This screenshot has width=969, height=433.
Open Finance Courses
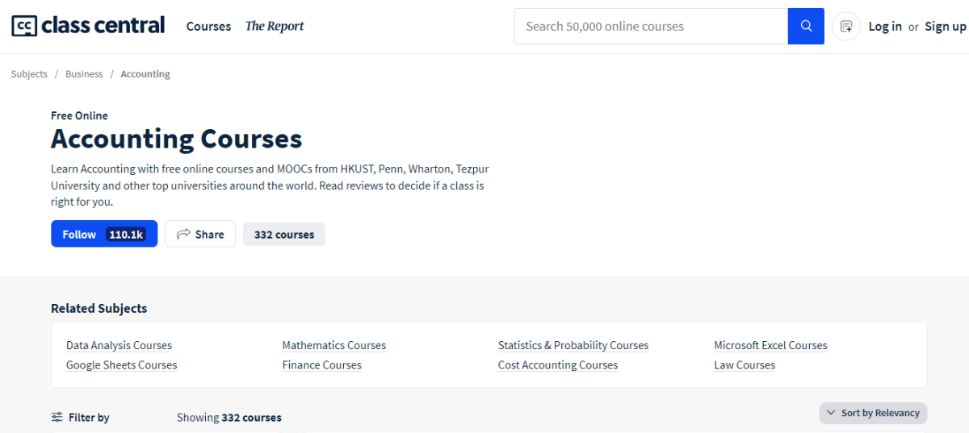click(321, 365)
